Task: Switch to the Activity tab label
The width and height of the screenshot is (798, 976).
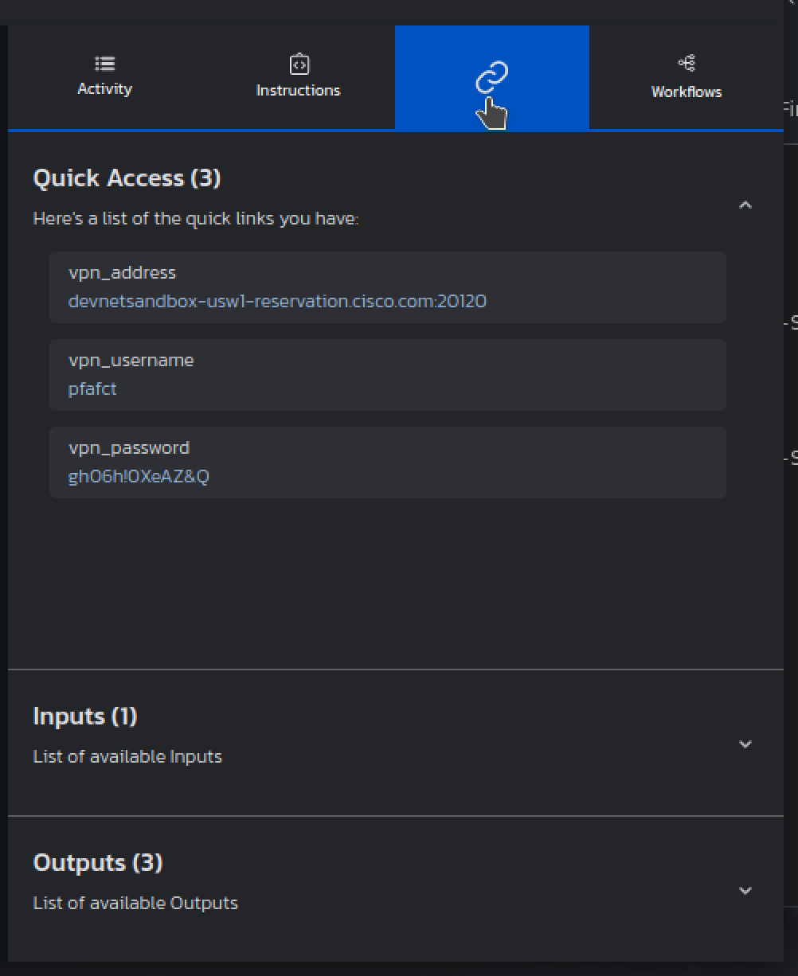Action: click(x=104, y=89)
